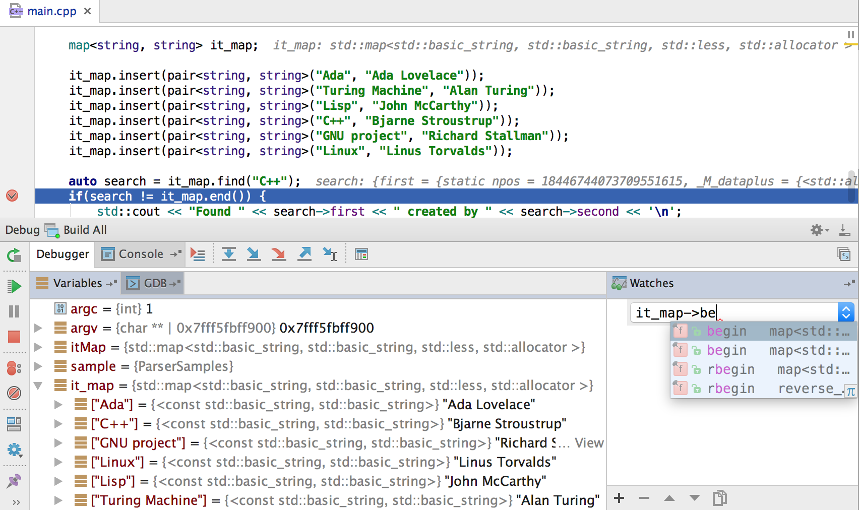Click the Force Step Into icon

(278, 254)
